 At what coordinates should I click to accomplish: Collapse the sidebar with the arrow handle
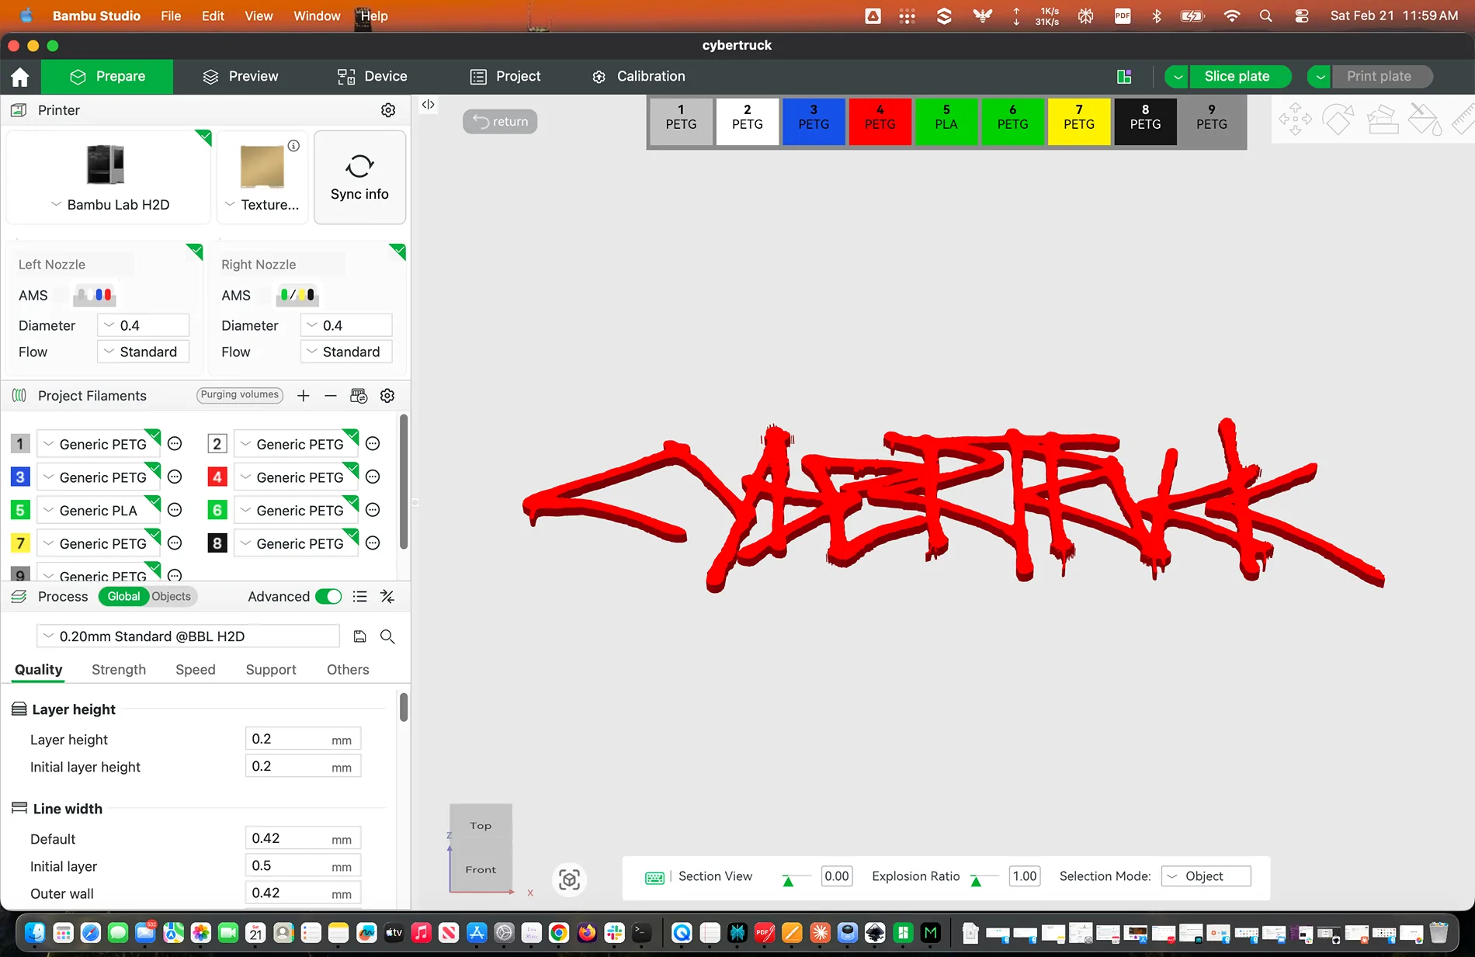428,105
